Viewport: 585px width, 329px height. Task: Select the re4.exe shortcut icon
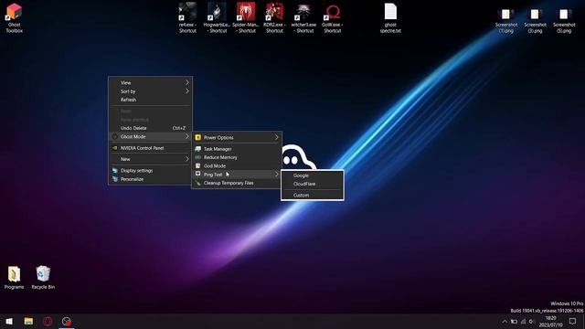(x=187, y=17)
